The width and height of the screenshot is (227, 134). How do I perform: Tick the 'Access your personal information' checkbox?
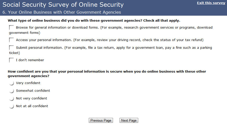pos(11,40)
